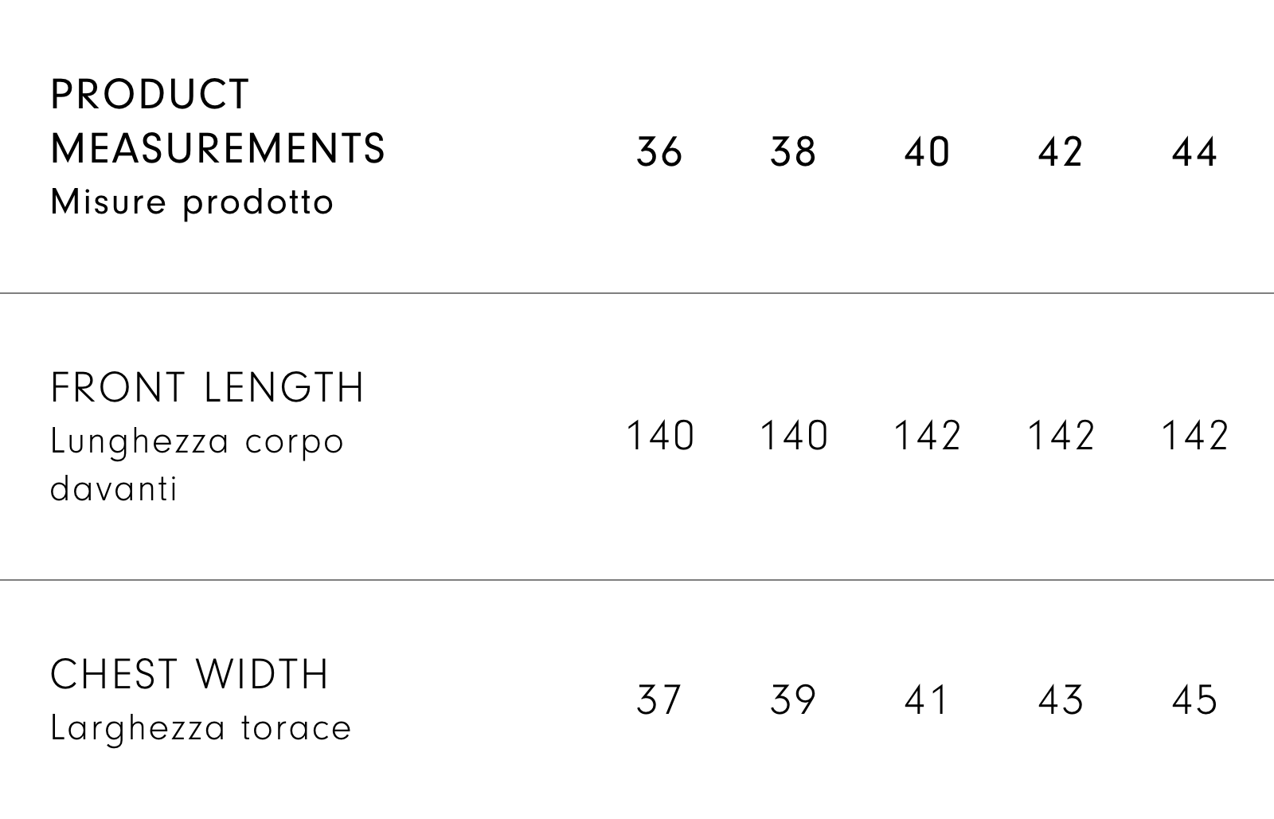
Task: Click the FRONT LENGTH row label
Action: point(207,388)
